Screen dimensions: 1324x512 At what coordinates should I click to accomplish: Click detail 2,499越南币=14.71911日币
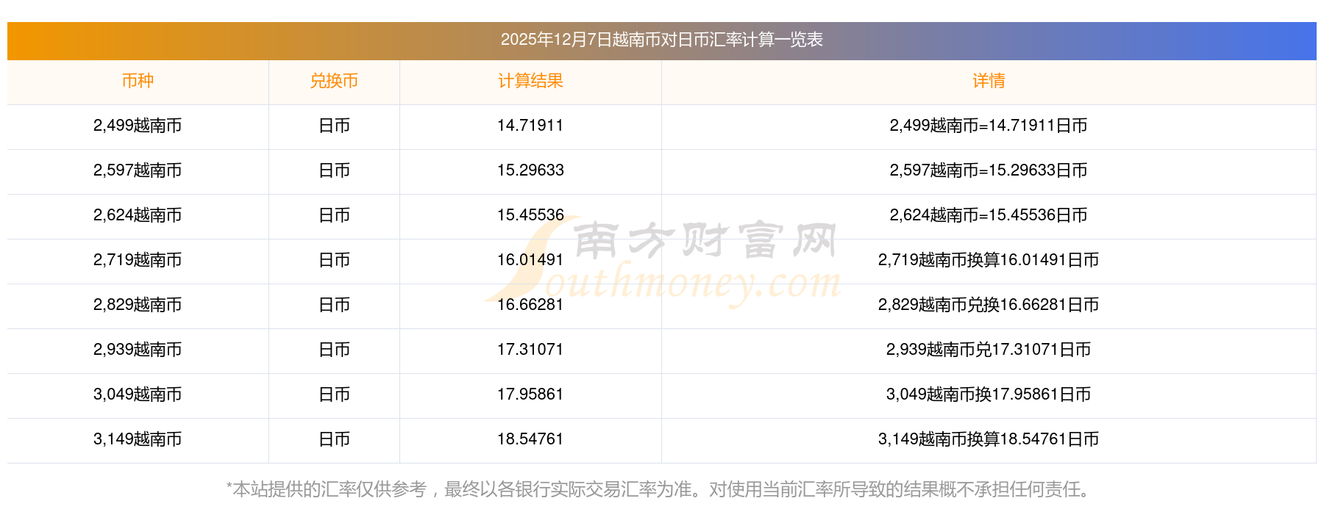click(x=989, y=126)
